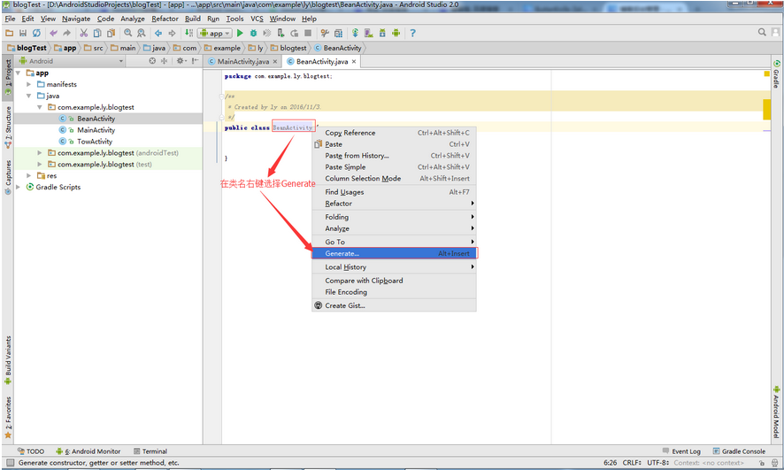Expand the androidTest package node

pos(40,153)
